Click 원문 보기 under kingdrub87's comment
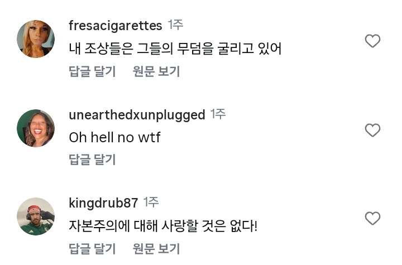Viewport: 402px width, 265px height. pos(156,248)
